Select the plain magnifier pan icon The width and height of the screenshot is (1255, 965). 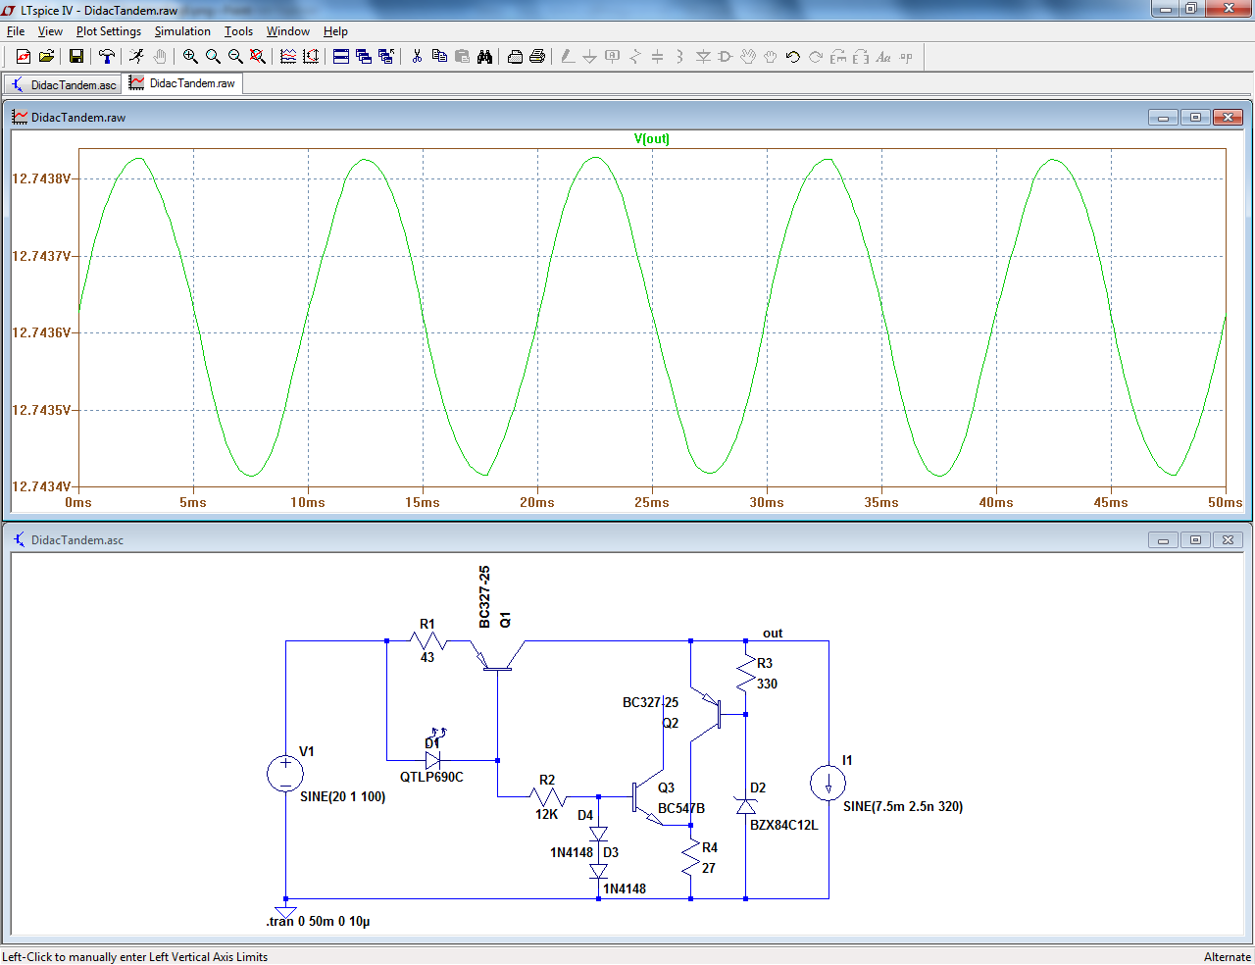click(213, 57)
